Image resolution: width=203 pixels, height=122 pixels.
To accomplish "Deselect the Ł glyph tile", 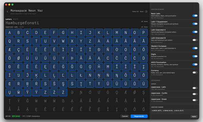I will 81,75.
